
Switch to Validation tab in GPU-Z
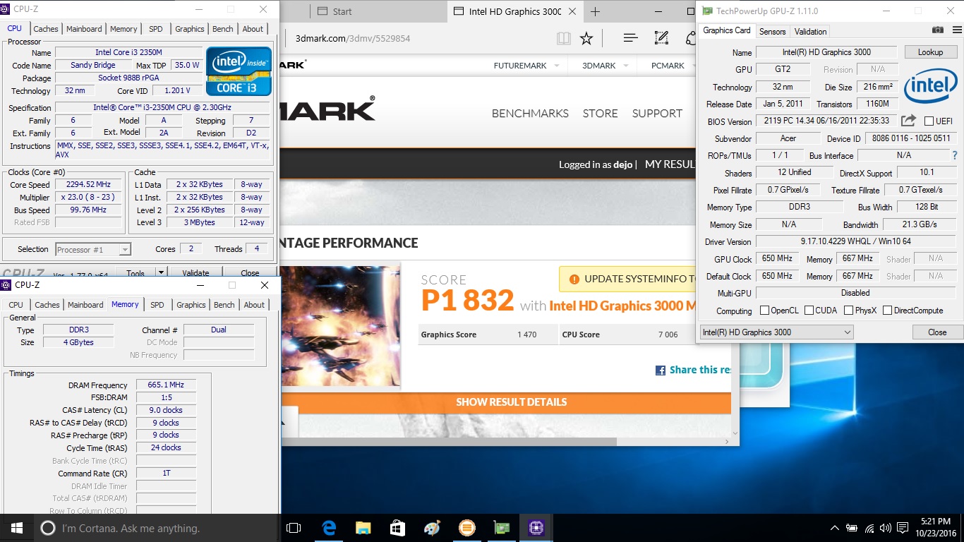[x=810, y=31]
